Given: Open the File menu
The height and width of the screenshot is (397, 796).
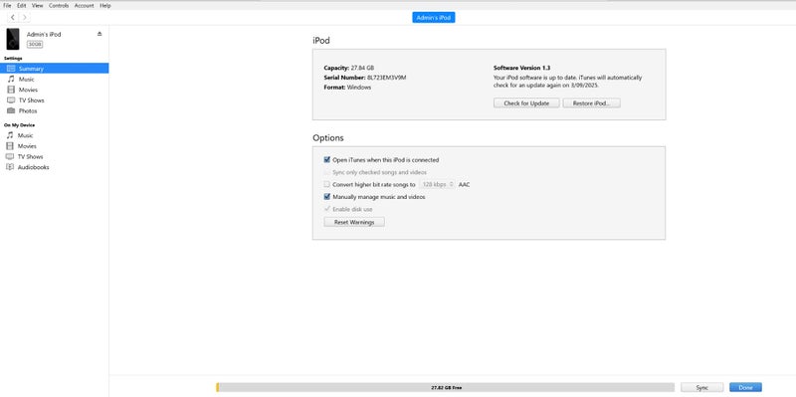Looking at the screenshot, I should click(7, 6).
